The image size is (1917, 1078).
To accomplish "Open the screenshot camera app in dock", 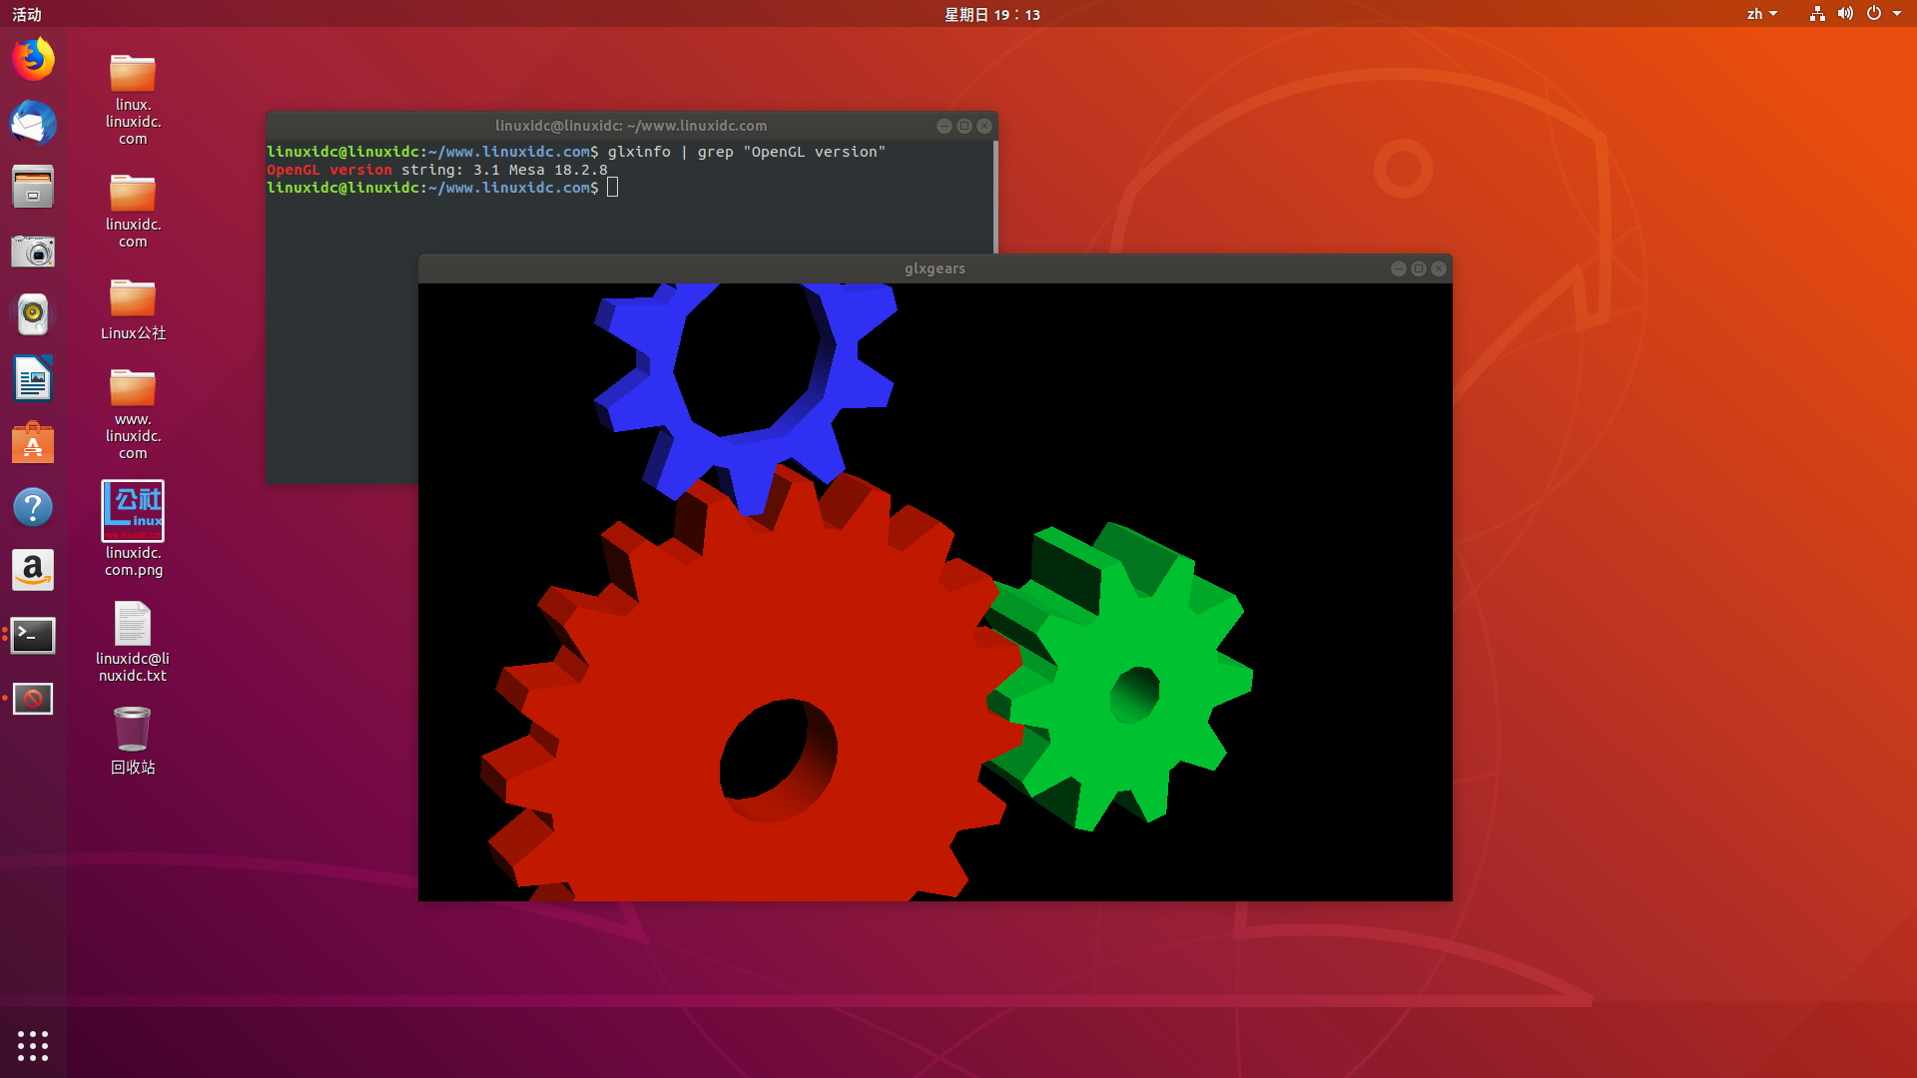I will click(x=33, y=252).
